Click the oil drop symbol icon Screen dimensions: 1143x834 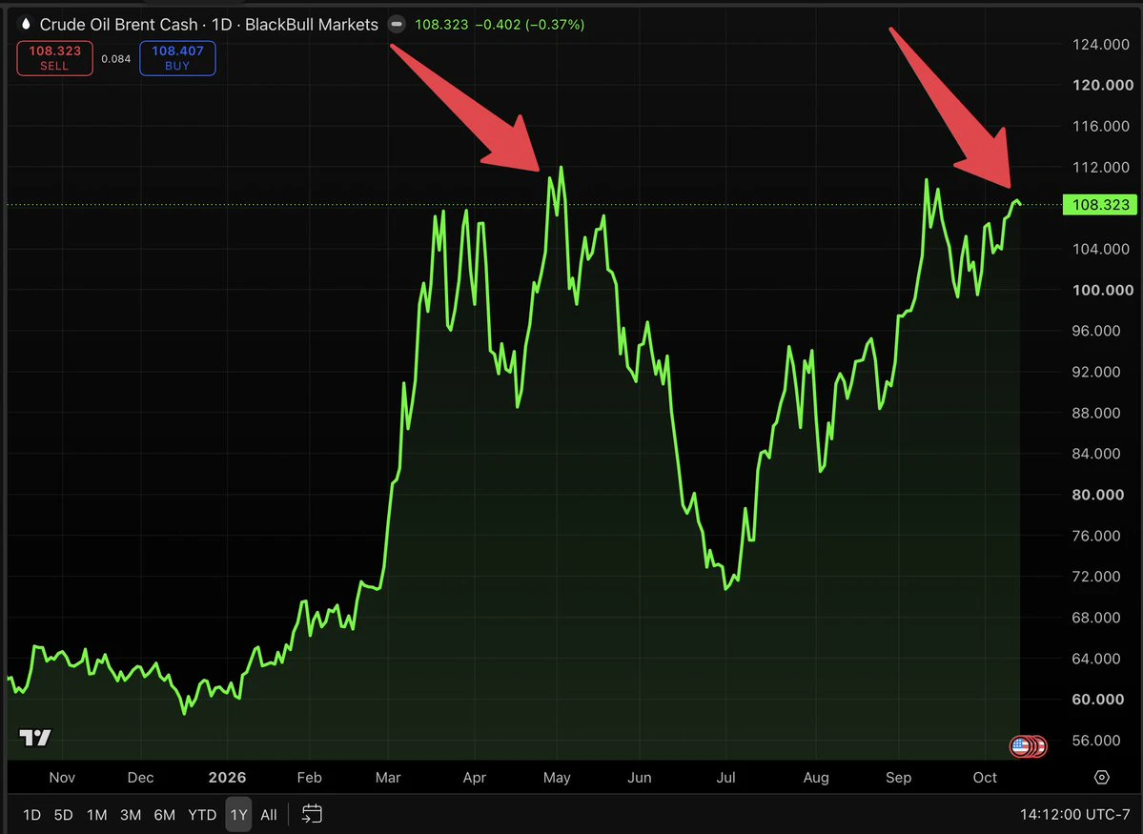26,24
